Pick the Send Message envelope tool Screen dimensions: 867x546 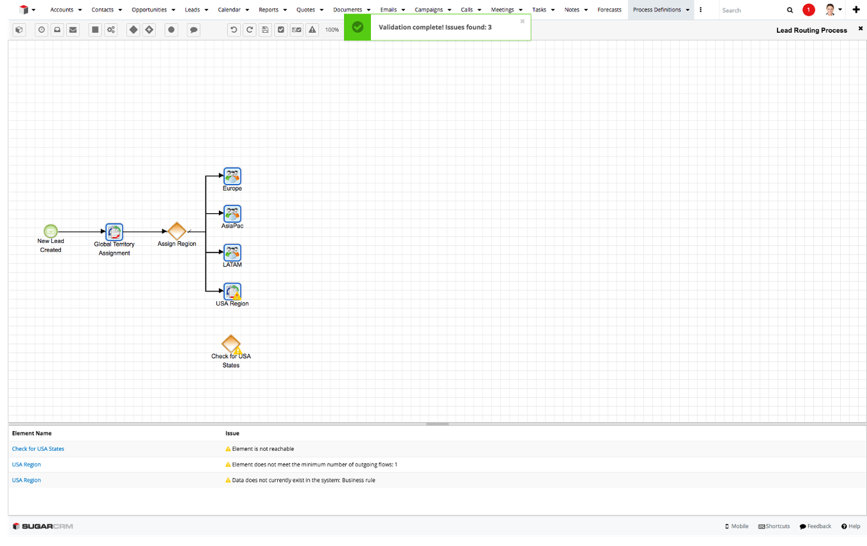pyautogui.click(x=73, y=30)
